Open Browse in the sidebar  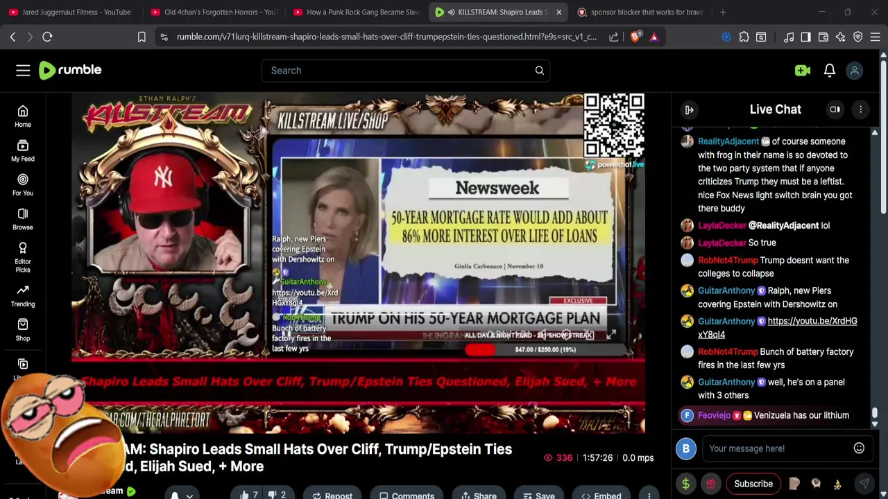tap(23, 219)
